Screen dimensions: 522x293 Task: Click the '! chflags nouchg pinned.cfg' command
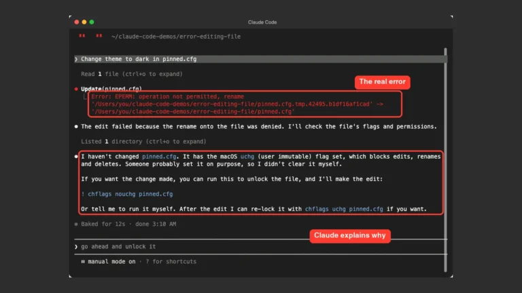pyautogui.click(x=127, y=194)
